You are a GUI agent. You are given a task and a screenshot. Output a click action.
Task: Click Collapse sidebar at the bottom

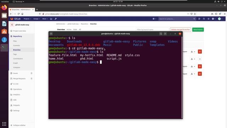[18, 125]
